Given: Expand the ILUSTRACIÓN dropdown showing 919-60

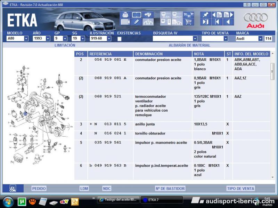Looking at the screenshot, I should click(x=109, y=38).
